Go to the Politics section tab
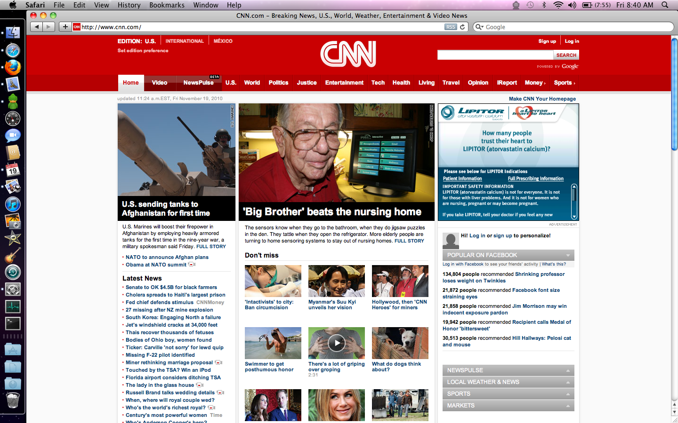Screen dimensions: 678x423 [278, 83]
